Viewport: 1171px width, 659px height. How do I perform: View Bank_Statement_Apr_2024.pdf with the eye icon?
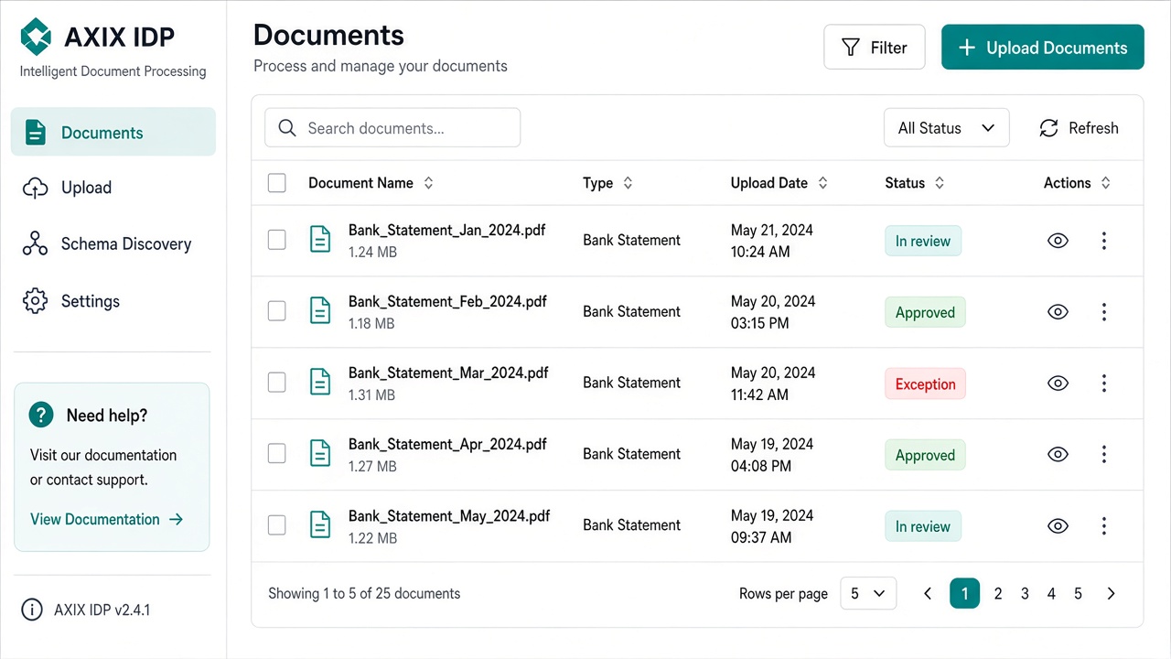click(1058, 454)
